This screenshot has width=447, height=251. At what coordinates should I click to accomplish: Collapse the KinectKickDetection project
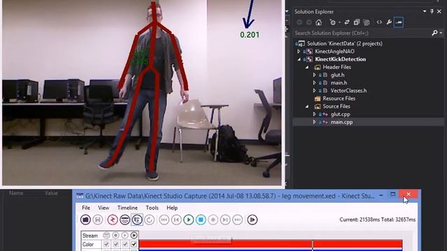tap(299, 59)
